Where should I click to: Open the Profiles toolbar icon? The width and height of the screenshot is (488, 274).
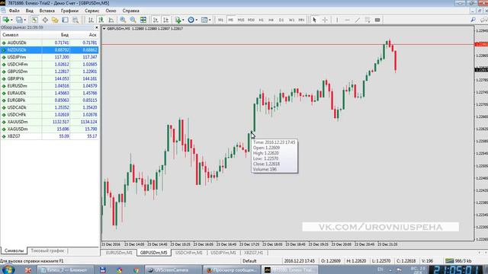(x=19, y=20)
